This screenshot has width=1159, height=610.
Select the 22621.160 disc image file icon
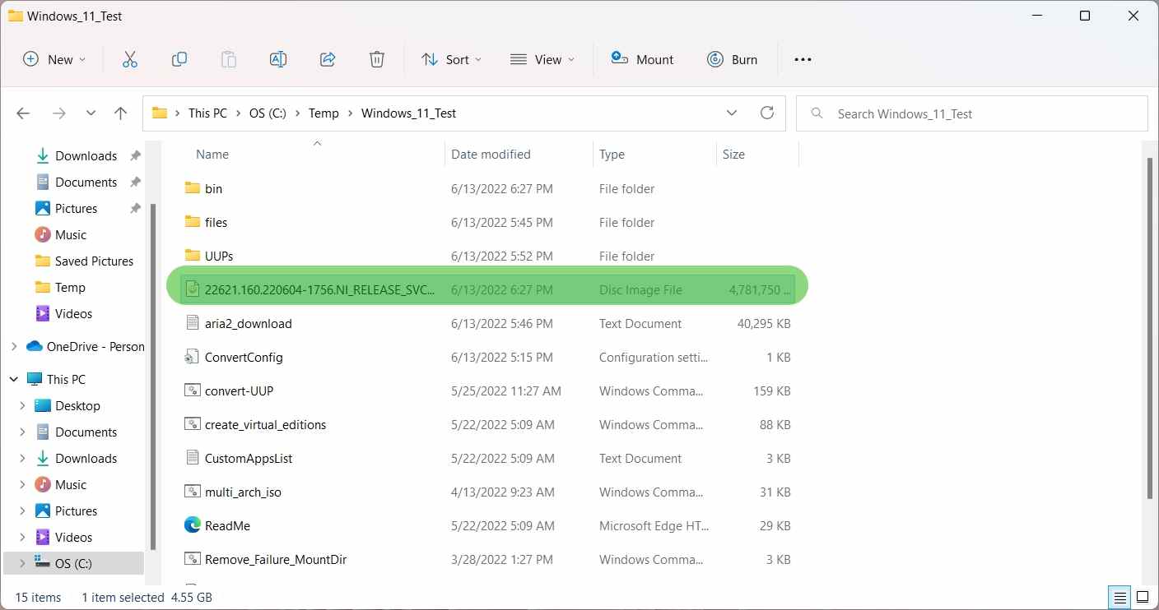point(193,289)
